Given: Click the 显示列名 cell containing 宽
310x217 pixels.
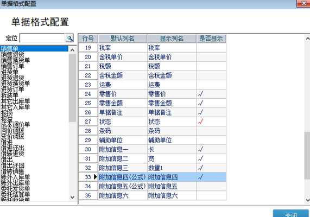Looking at the screenshot, I should point(172,158).
